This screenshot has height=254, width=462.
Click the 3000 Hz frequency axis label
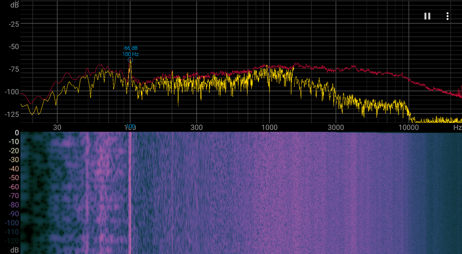pyautogui.click(x=336, y=127)
